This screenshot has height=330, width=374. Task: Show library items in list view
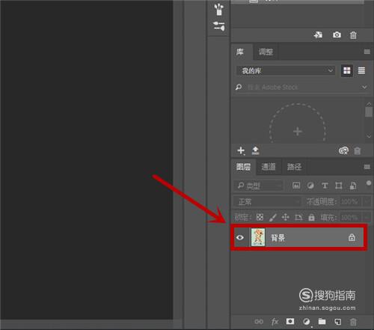pyautogui.click(x=361, y=71)
